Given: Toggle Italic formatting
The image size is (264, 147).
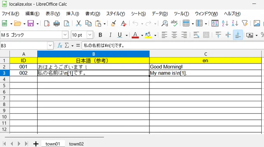Looking at the screenshot, I should (110, 35).
